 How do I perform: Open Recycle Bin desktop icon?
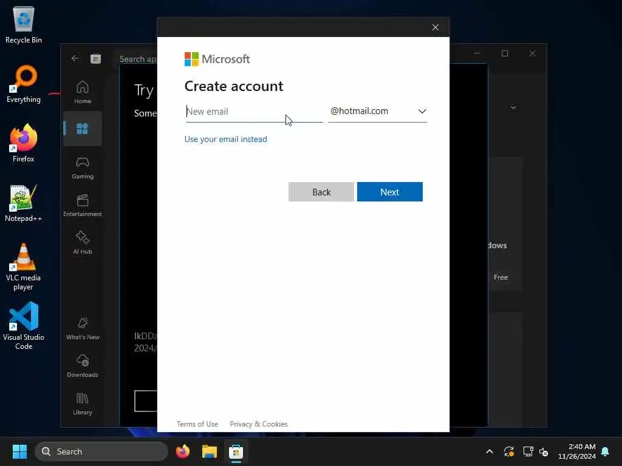click(24, 24)
